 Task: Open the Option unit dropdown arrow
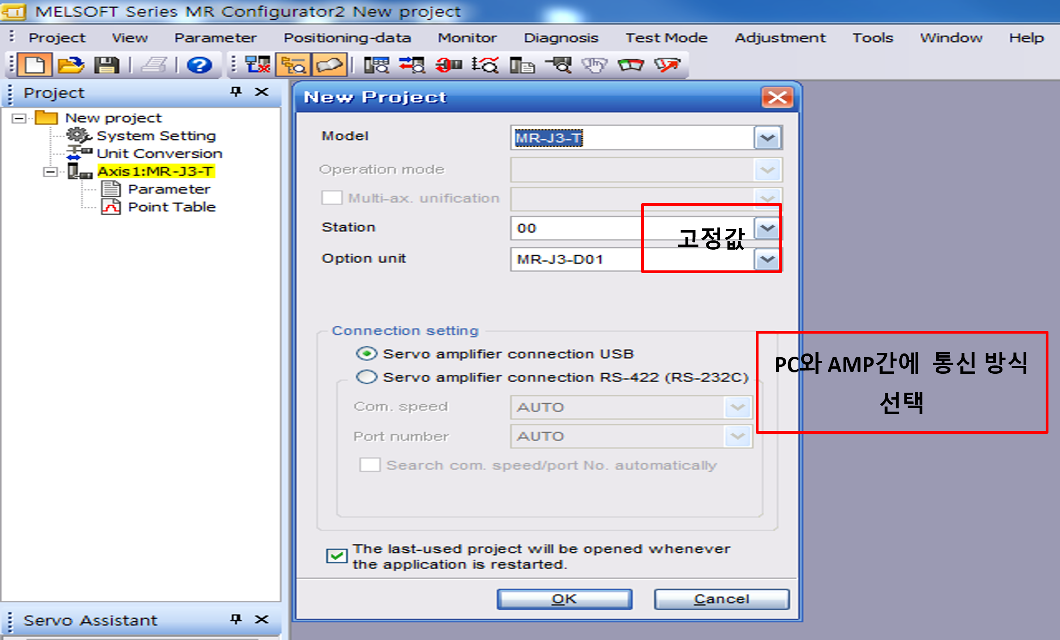pos(767,259)
